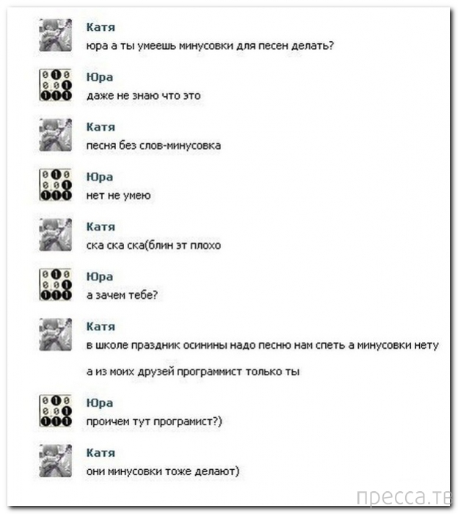The image size is (458, 514).
Task: Click Катя's avatar by "они минусовки тоже делают"
Action: (x=55, y=460)
